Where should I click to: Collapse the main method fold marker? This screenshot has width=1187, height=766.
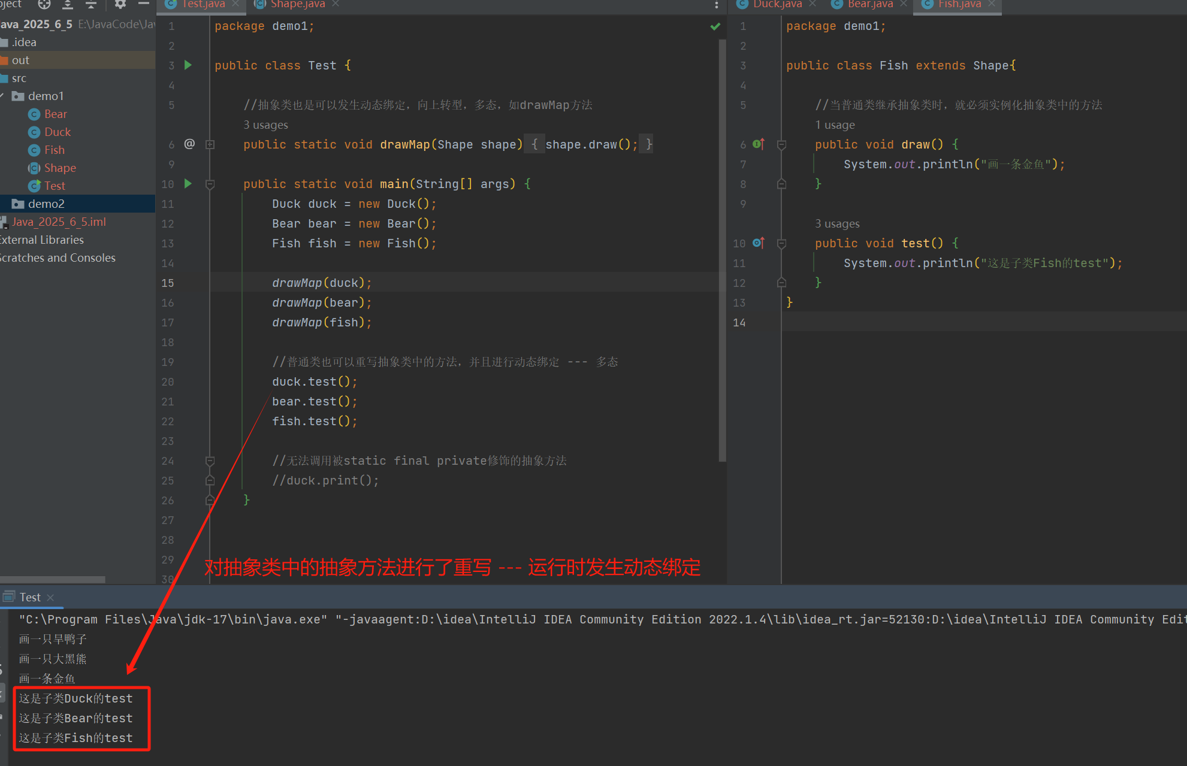pyautogui.click(x=210, y=184)
